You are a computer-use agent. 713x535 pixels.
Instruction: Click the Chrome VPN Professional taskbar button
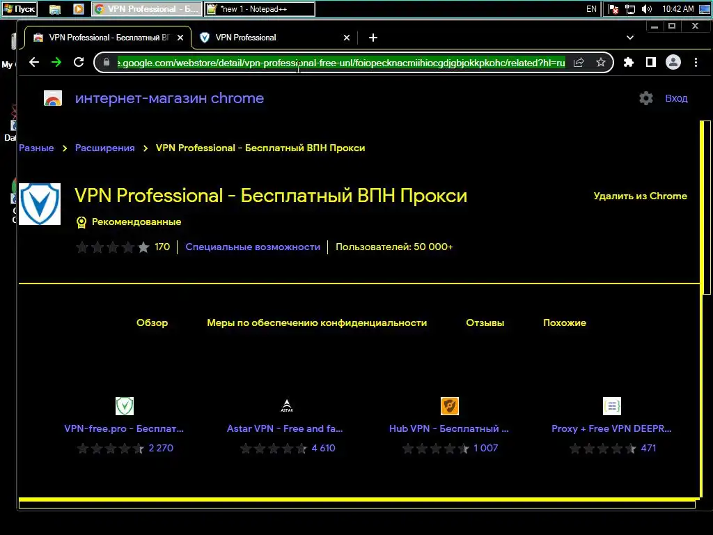pyautogui.click(x=146, y=9)
